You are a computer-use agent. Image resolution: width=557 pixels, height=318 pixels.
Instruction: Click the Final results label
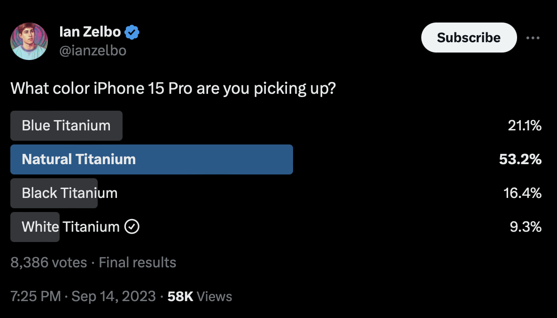point(138,263)
